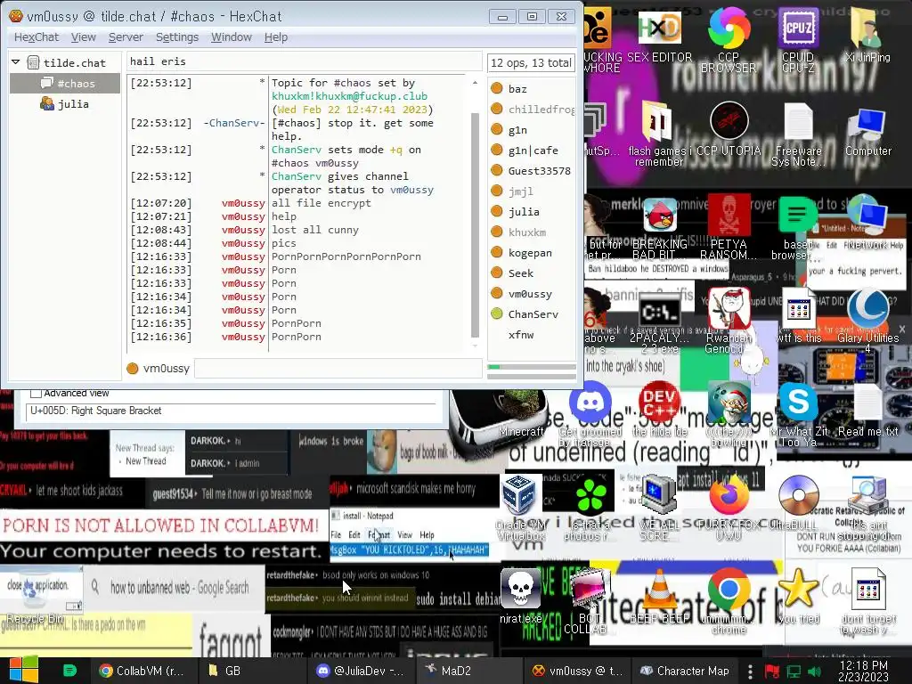Image resolution: width=912 pixels, height=684 pixels.
Task: Click the Windows Start button
Action: tap(23, 671)
